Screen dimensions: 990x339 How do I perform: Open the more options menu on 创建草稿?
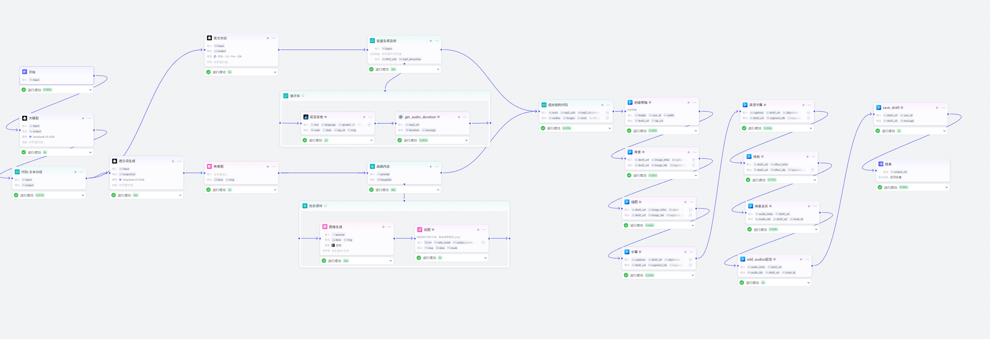tap(694, 103)
